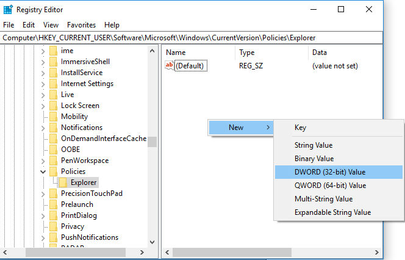Expand the Notifications key
The width and height of the screenshot is (405, 260).
tap(43, 128)
